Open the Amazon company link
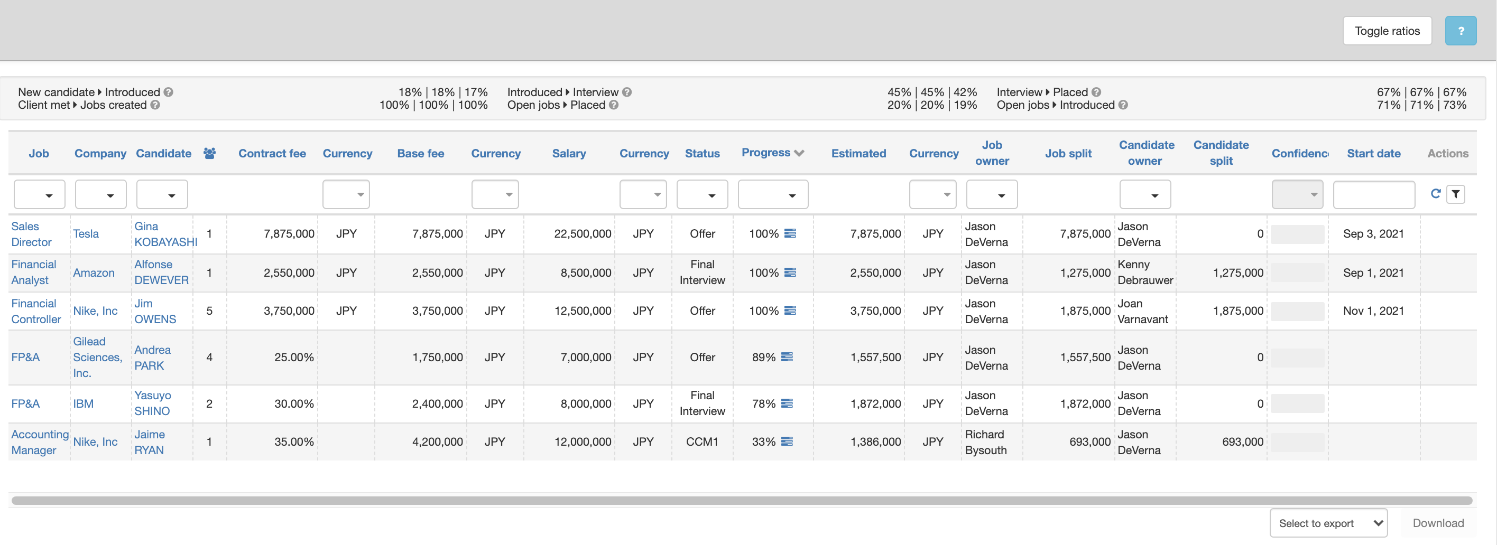The height and width of the screenshot is (545, 1497). click(94, 272)
